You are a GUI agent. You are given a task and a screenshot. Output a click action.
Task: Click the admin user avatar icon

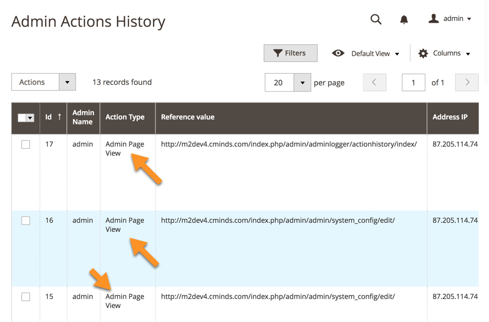(433, 19)
